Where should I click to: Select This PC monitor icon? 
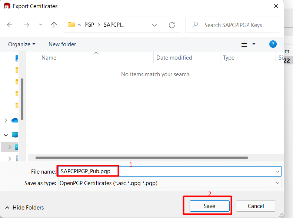15,135
